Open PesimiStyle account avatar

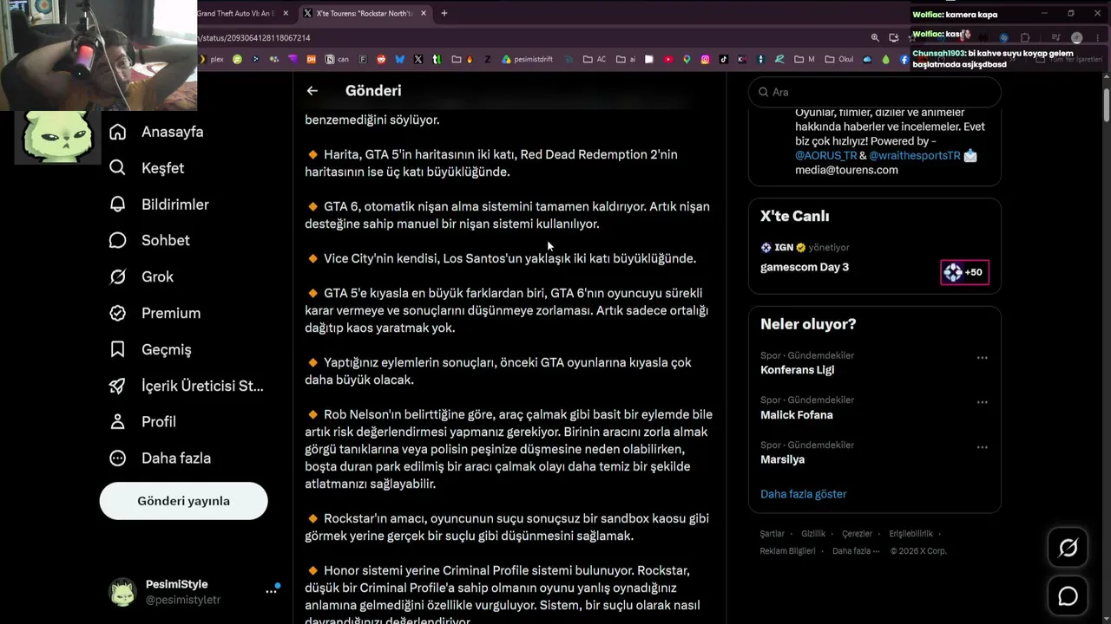pos(122,592)
